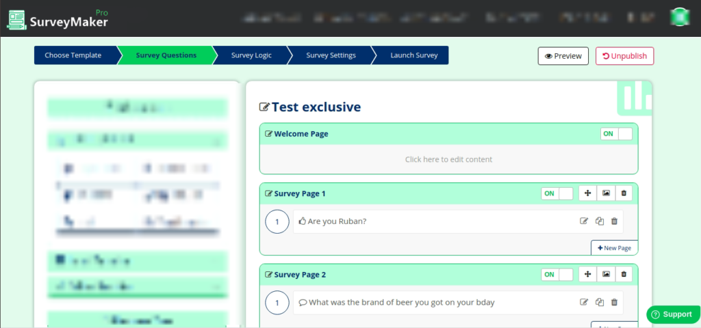Add image to Survey Page 1
This screenshot has width=701, height=328.
click(x=606, y=193)
